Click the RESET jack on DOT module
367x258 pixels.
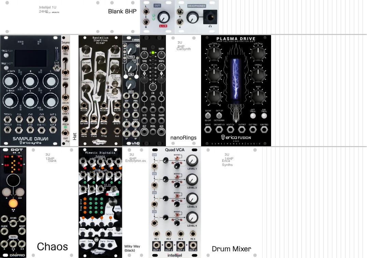click(22, 231)
